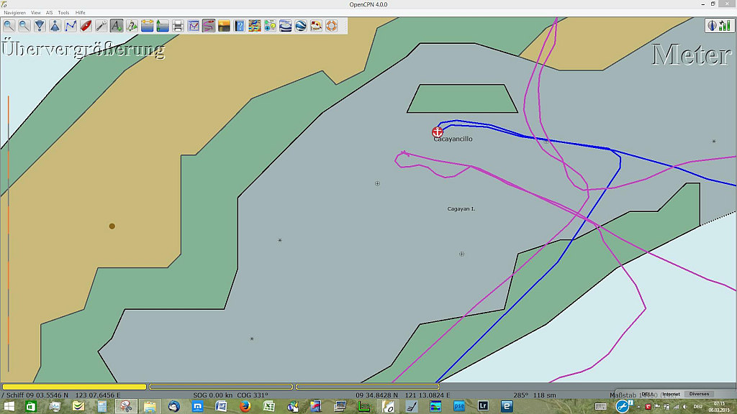Open the Route Manager icon

194,26
